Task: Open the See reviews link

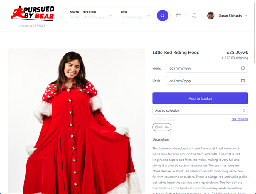Action: click(x=240, y=119)
